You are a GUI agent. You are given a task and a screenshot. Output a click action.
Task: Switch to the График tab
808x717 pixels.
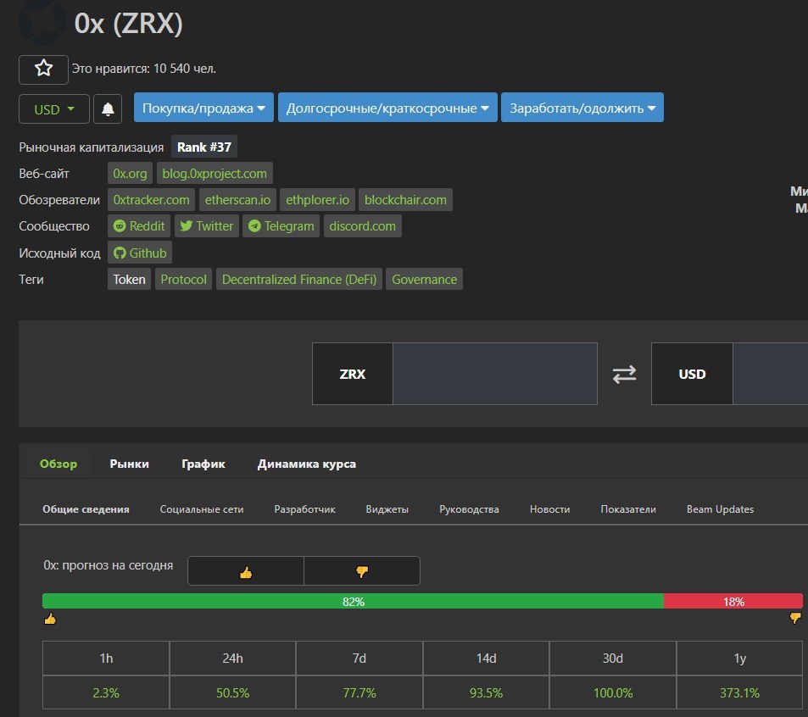[x=203, y=464]
